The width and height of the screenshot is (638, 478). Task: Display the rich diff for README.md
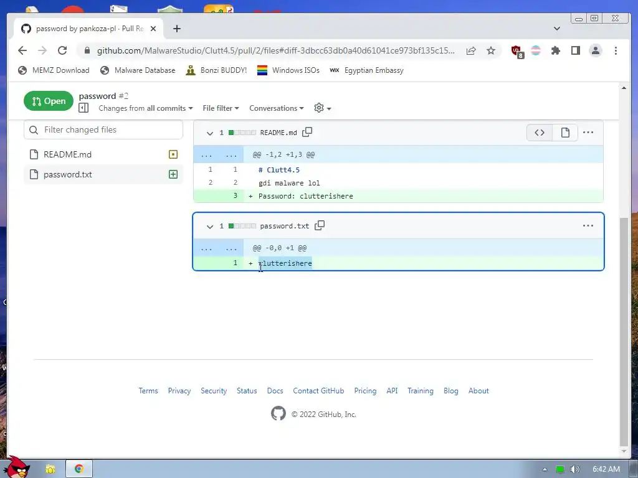tap(564, 133)
